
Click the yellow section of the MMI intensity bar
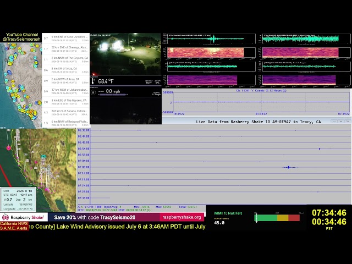[283, 218]
